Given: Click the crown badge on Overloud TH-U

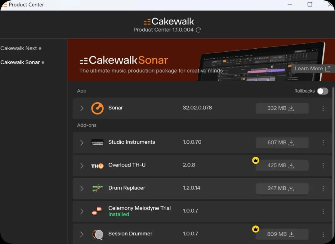Looking at the screenshot, I should [256, 160].
